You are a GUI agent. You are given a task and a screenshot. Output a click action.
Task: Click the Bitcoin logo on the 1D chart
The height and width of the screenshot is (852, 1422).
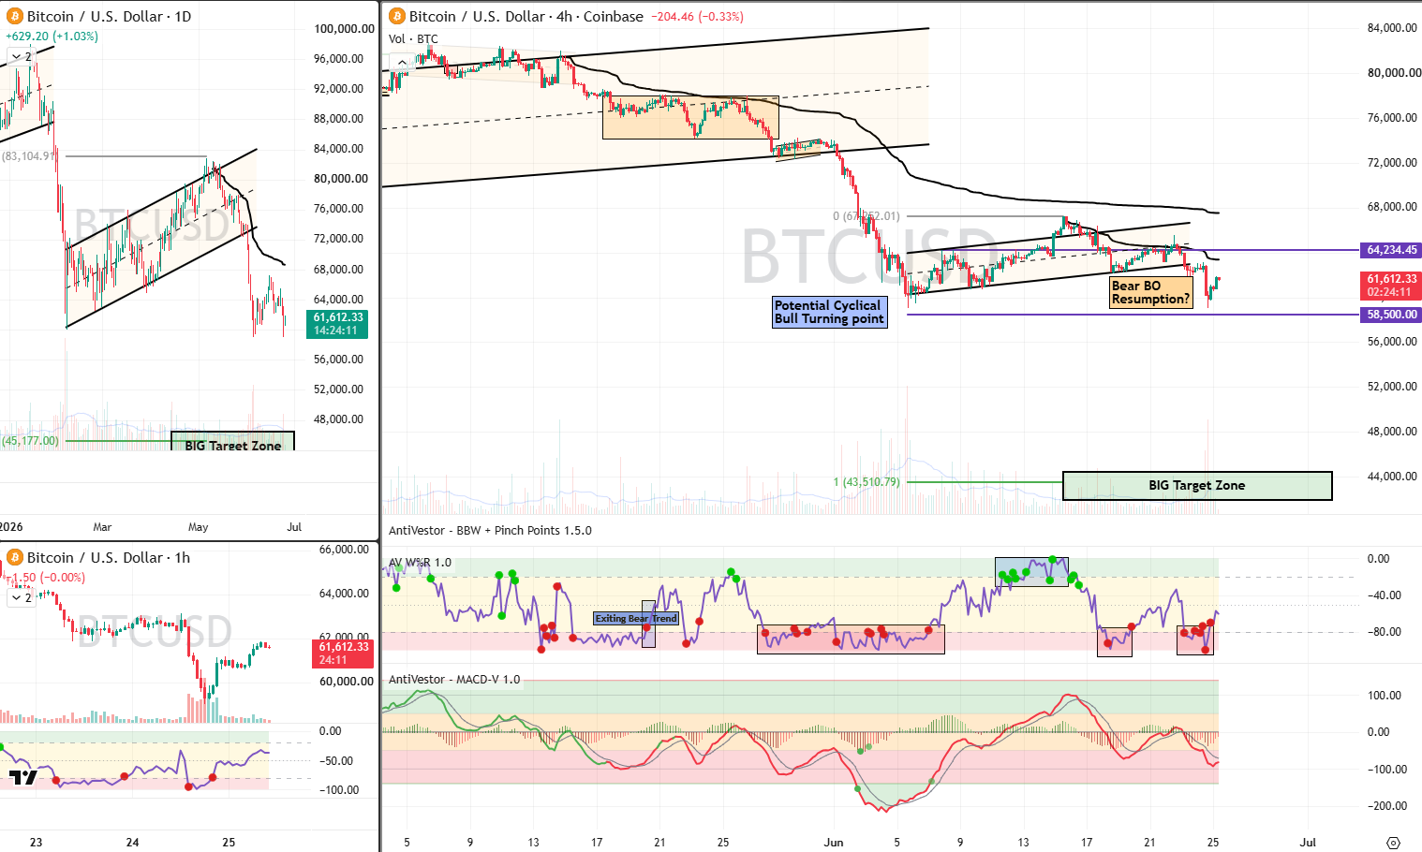click(15, 16)
